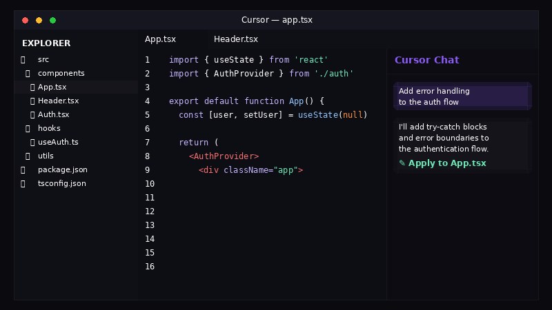Click Apply to App.tsx link

(x=447, y=163)
